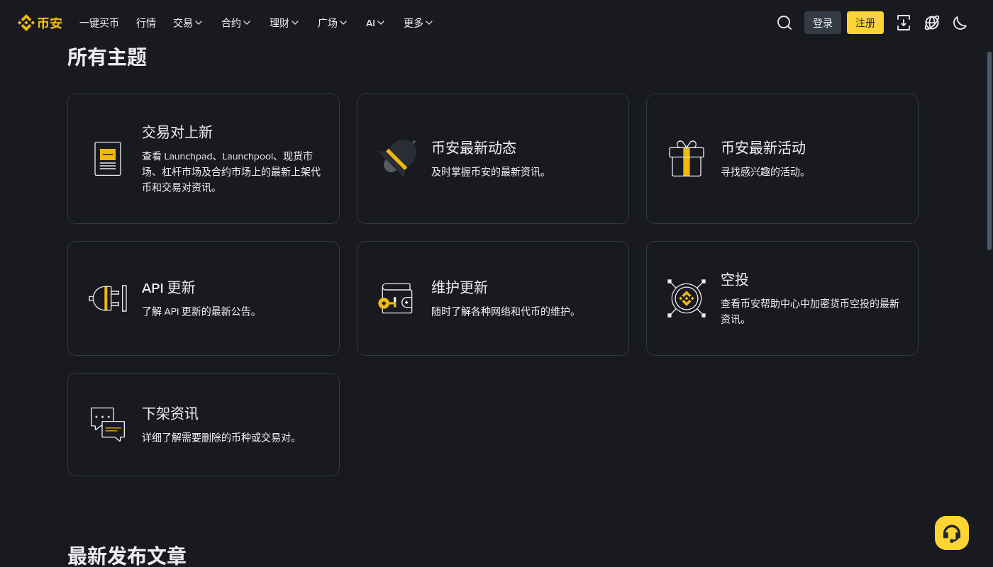Screen dimensions: 993x567
Task: Click the plug icon for API 更新
Action: pos(108,298)
